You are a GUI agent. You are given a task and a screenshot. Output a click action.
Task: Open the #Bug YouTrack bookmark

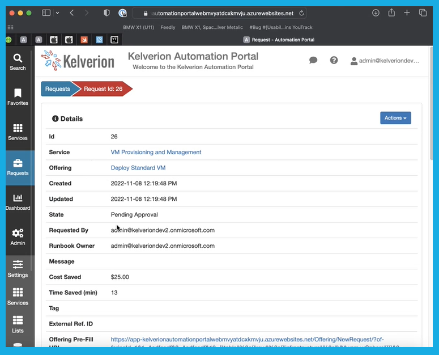pos(281,27)
